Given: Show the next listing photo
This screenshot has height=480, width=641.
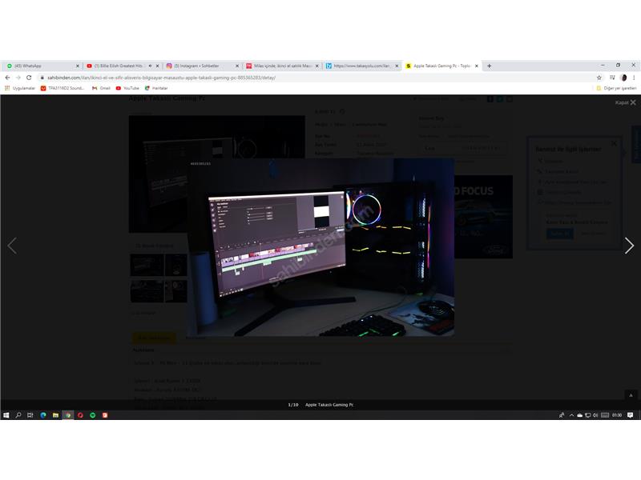Looking at the screenshot, I should click(x=629, y=246).
